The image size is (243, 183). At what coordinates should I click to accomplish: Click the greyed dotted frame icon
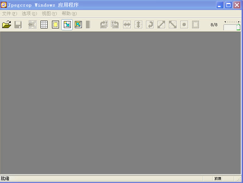(195, 25)
